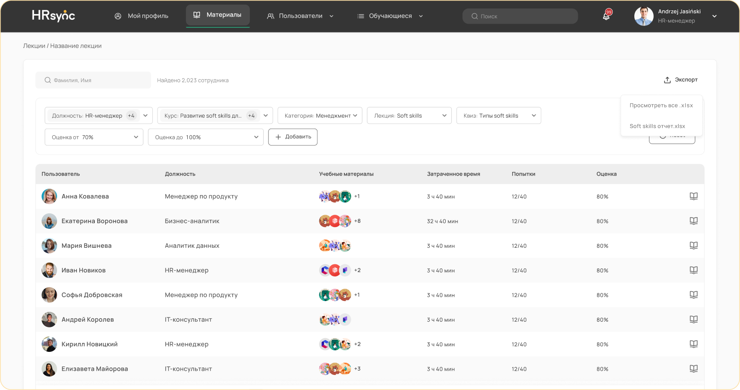Click Иван Новиков's avatar
This screenshot has height=390, width=740.
coord(50,270)
